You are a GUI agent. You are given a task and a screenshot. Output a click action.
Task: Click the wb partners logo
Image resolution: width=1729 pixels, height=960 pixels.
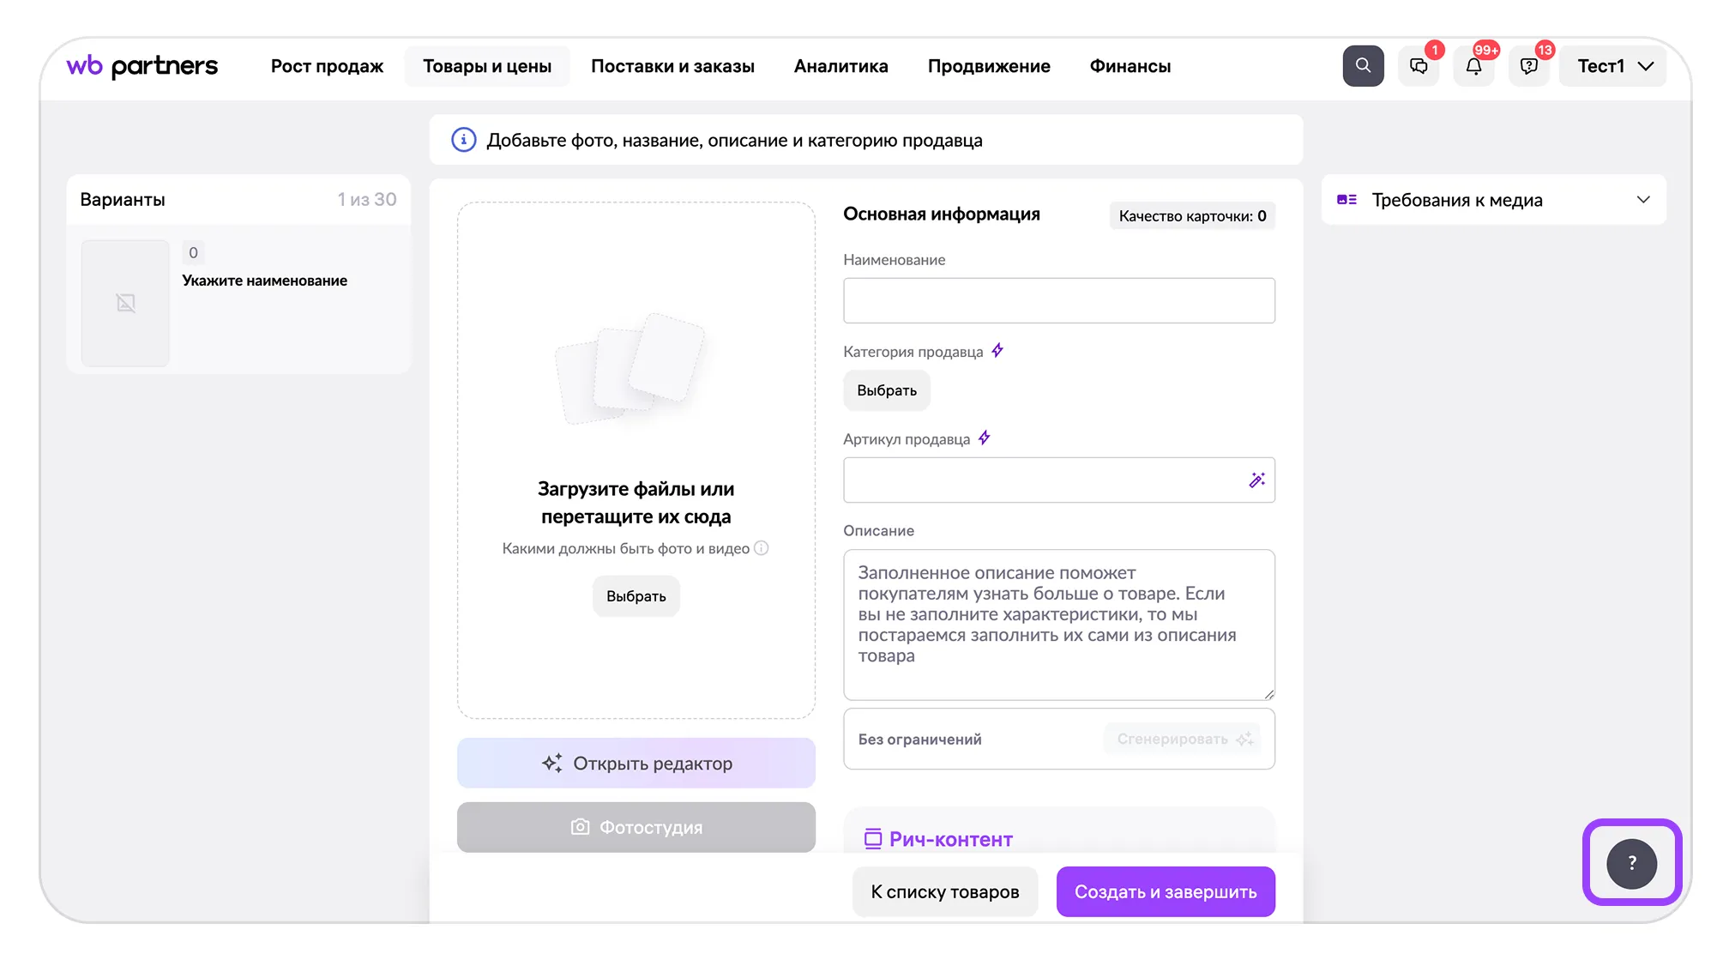(142, 66)
